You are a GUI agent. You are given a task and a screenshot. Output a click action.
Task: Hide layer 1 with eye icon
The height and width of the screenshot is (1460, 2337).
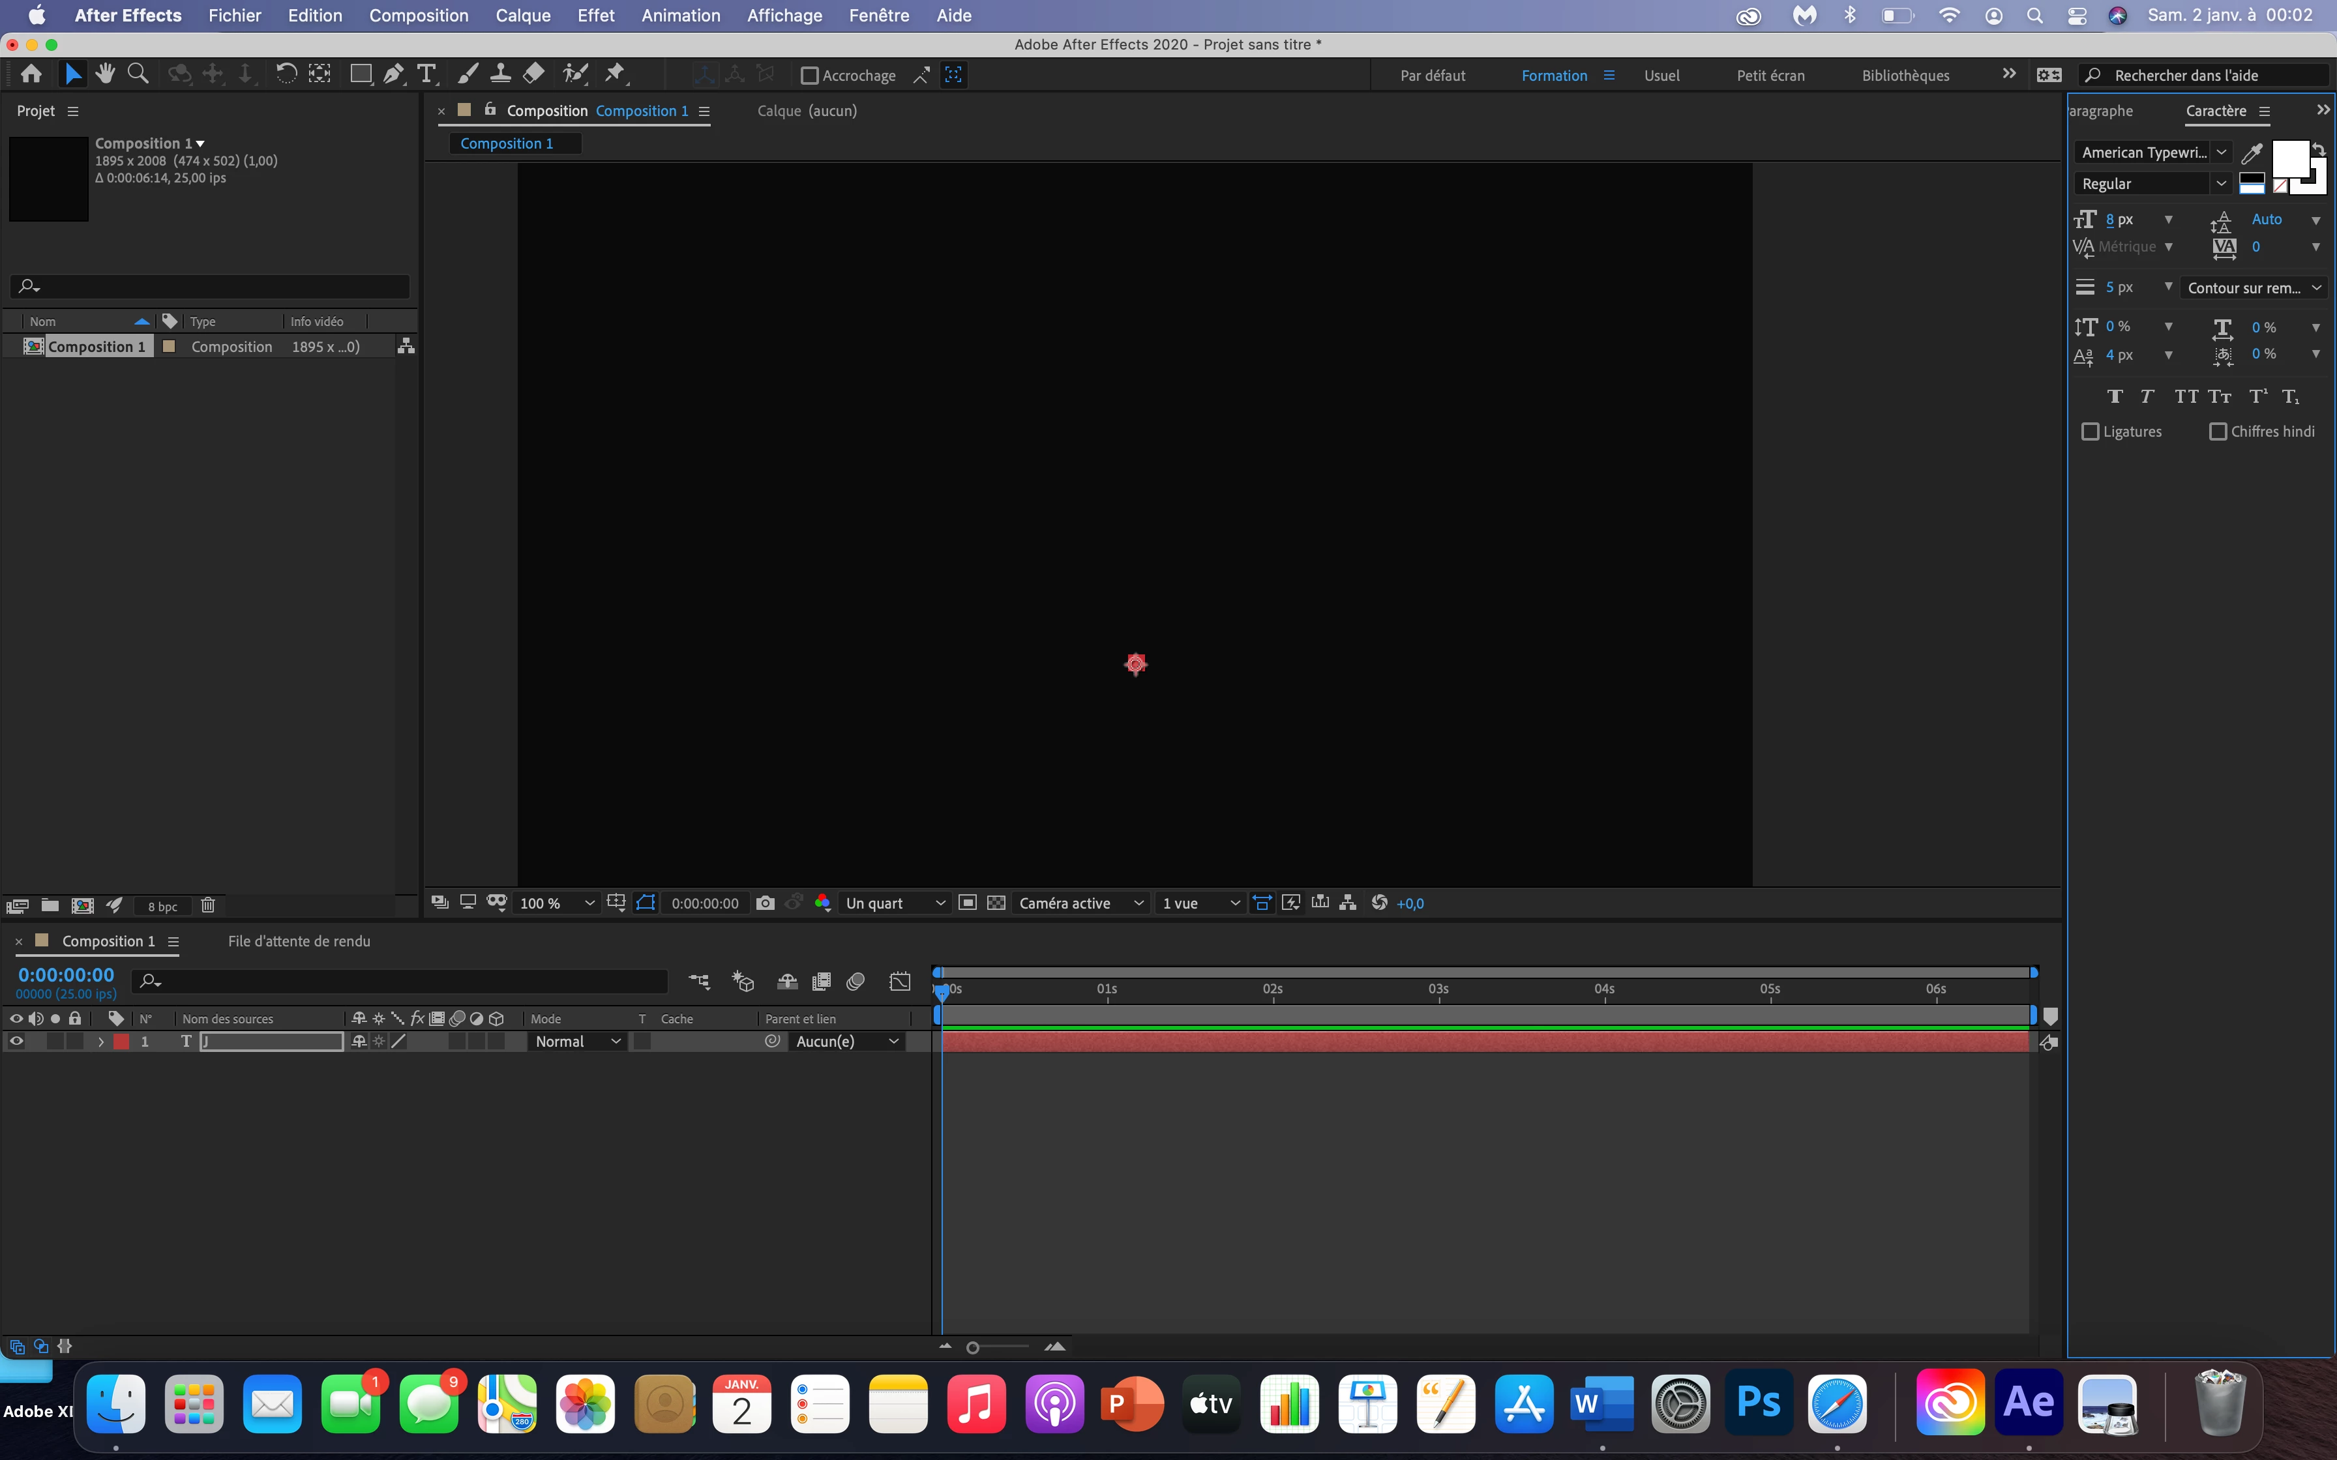click(x=16, y=1041)
